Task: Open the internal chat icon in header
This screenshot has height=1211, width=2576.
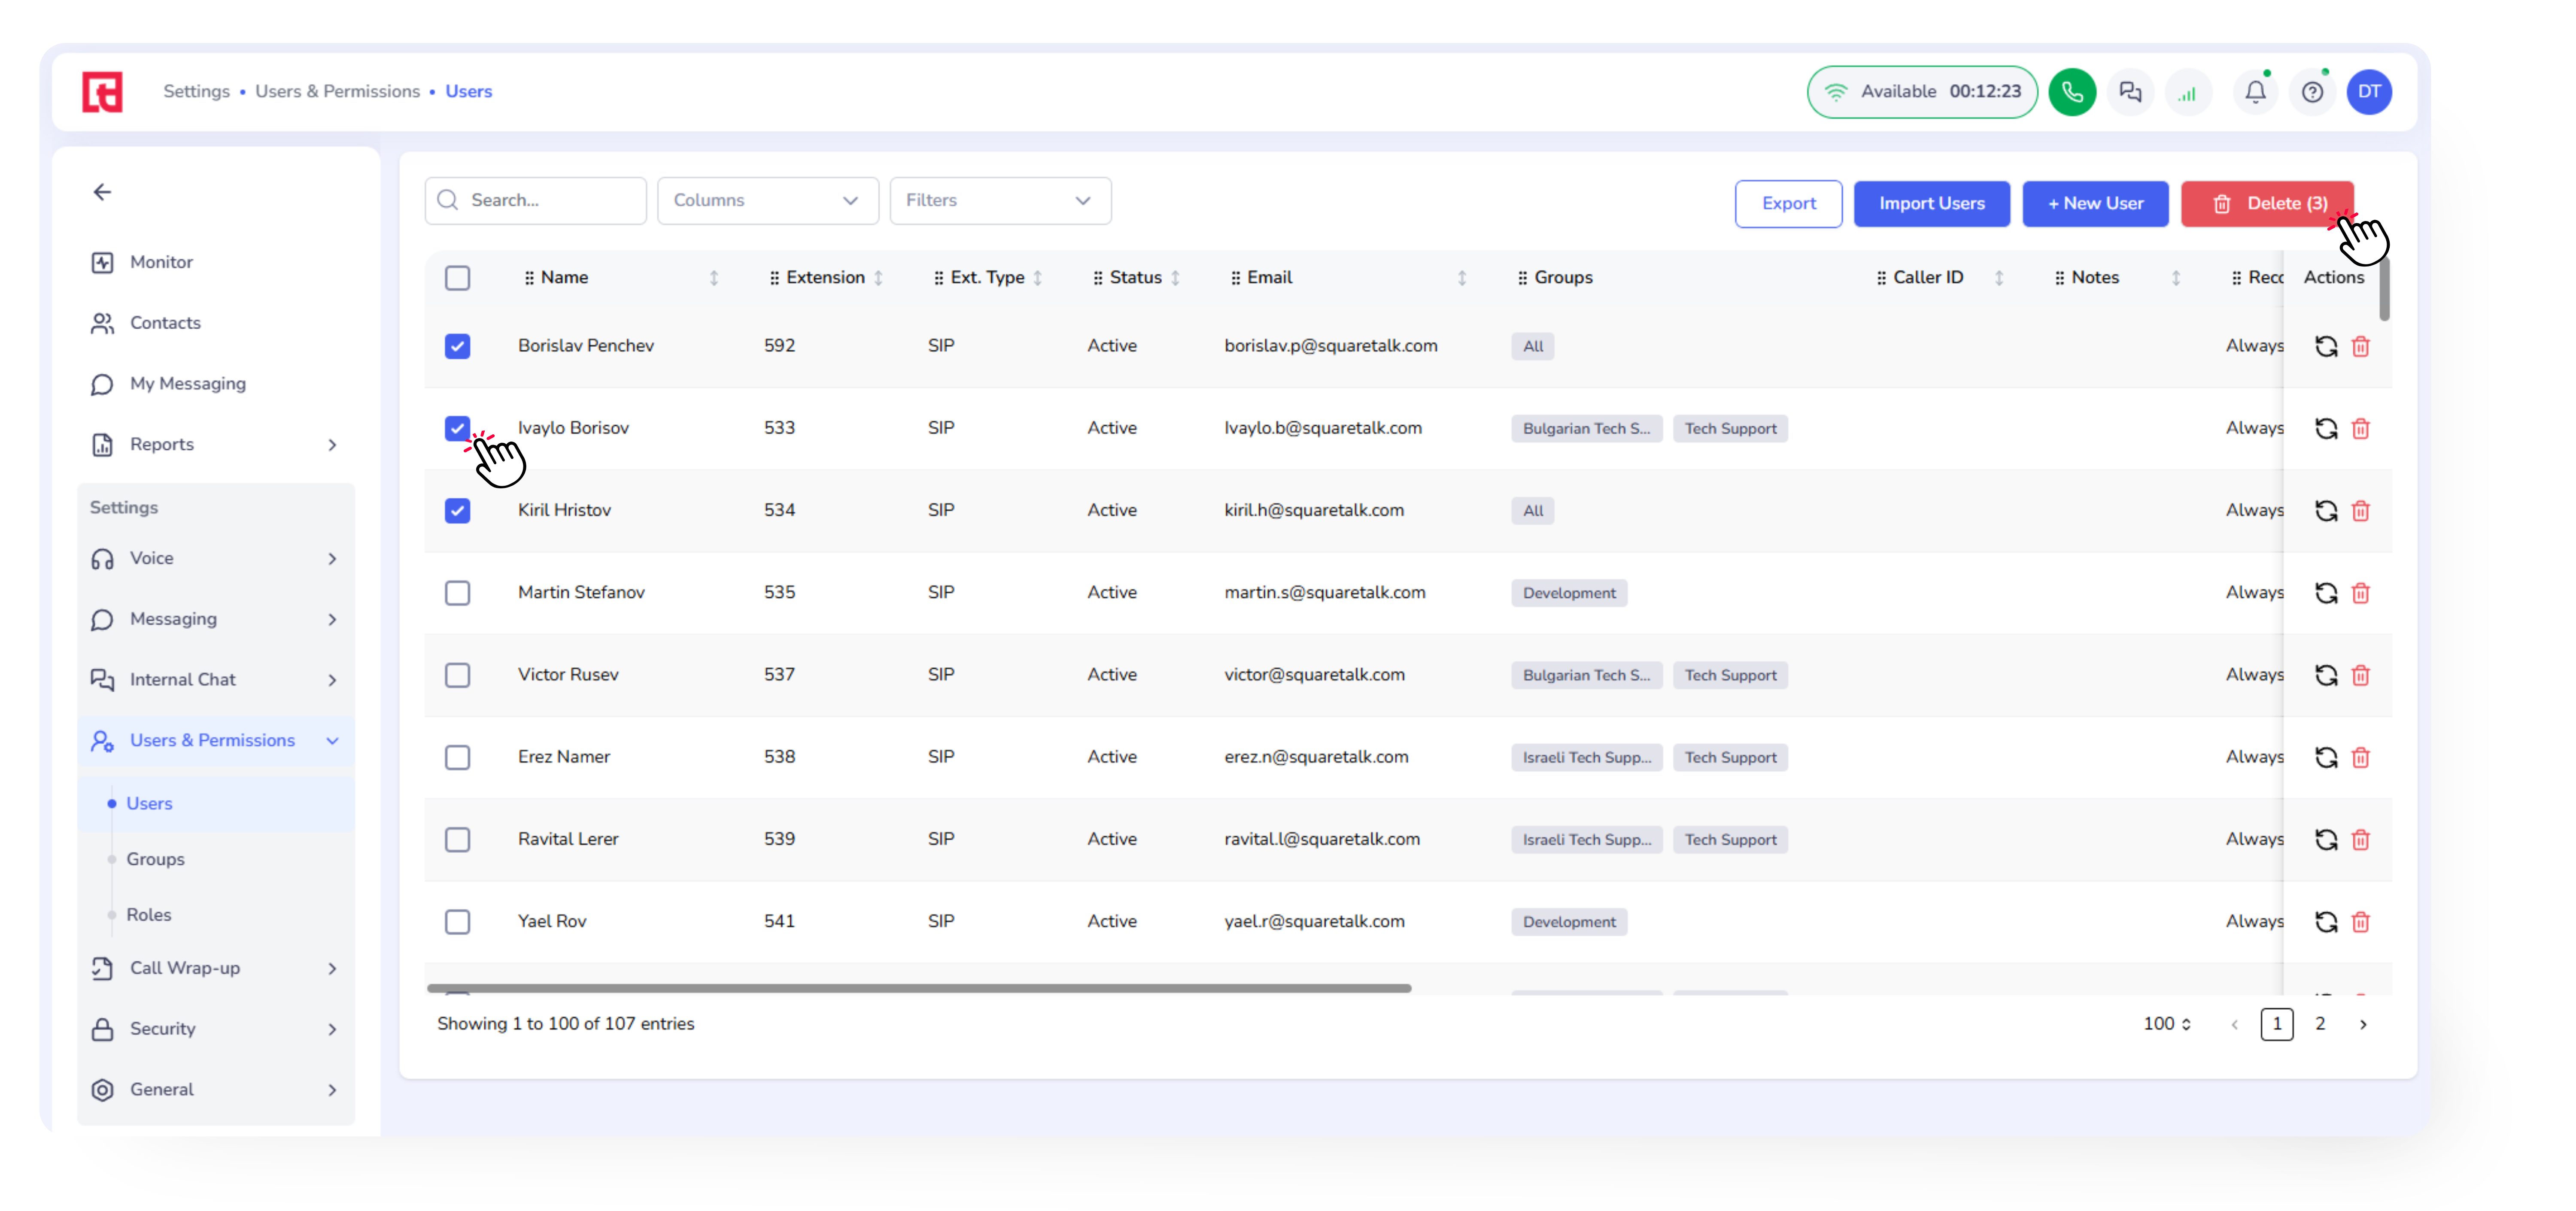Action: 2130,92
